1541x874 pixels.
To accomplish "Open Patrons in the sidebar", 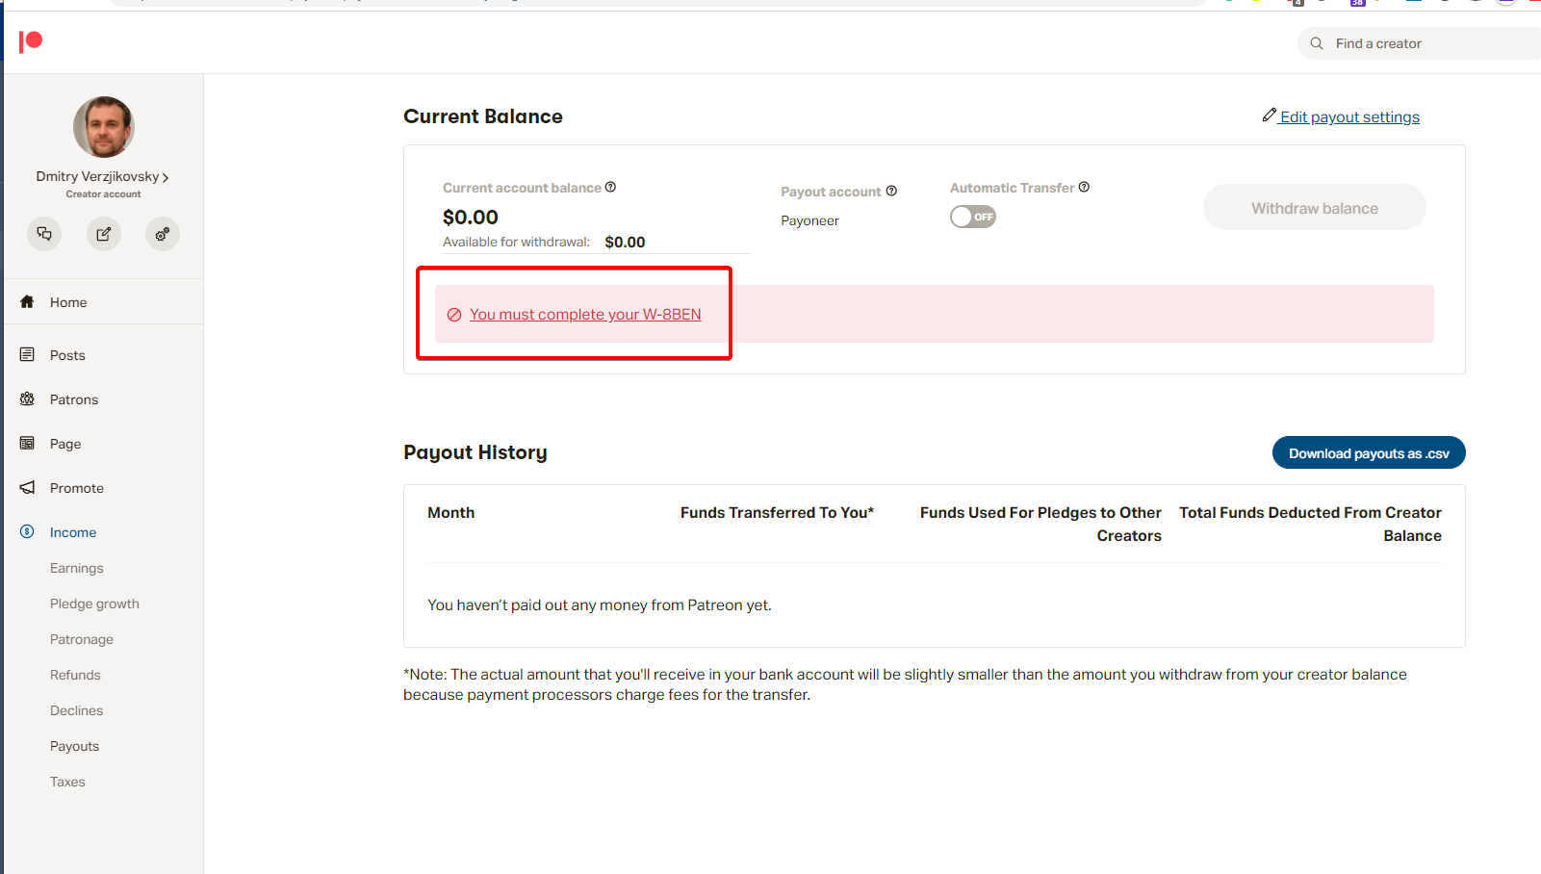I will coord(74,399).
